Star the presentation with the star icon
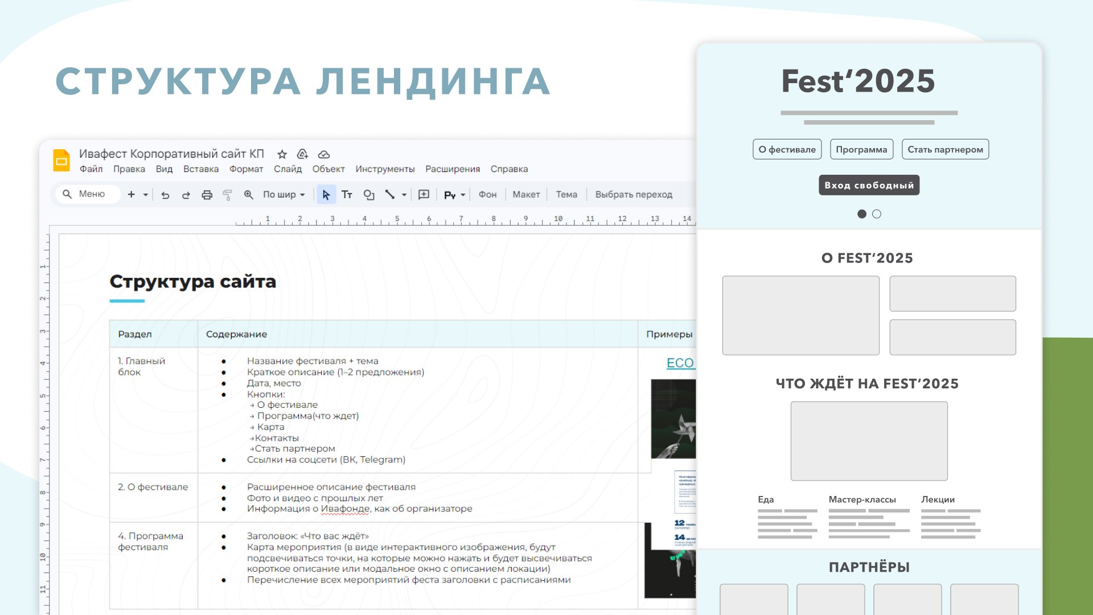 (282, 154)
